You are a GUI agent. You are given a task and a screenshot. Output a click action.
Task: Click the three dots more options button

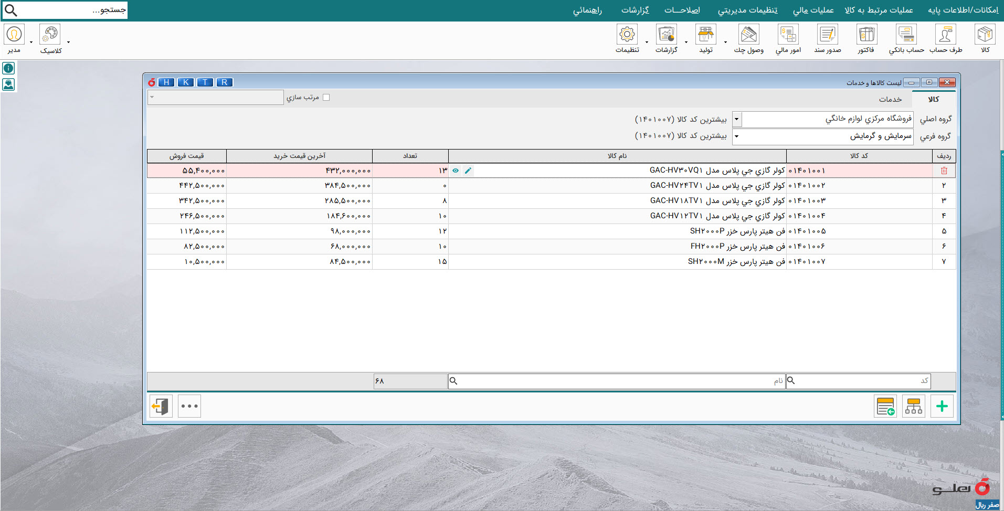tap(189, 406)
